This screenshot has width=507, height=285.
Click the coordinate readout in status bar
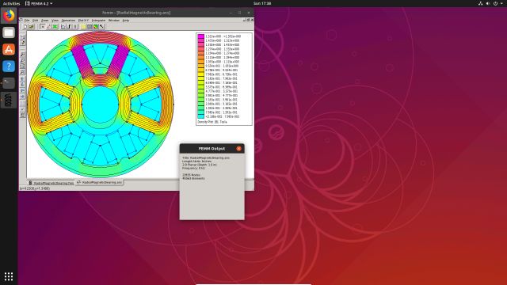pyautogui.click(x=35, y=188)
